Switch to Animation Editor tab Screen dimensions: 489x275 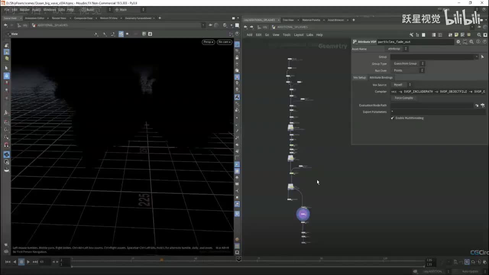[x=35, y=18]
